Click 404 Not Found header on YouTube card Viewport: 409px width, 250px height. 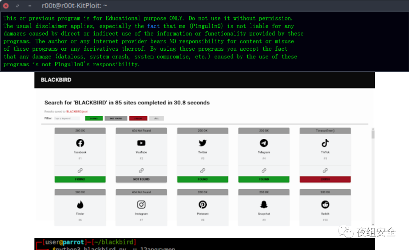(141, 131)
